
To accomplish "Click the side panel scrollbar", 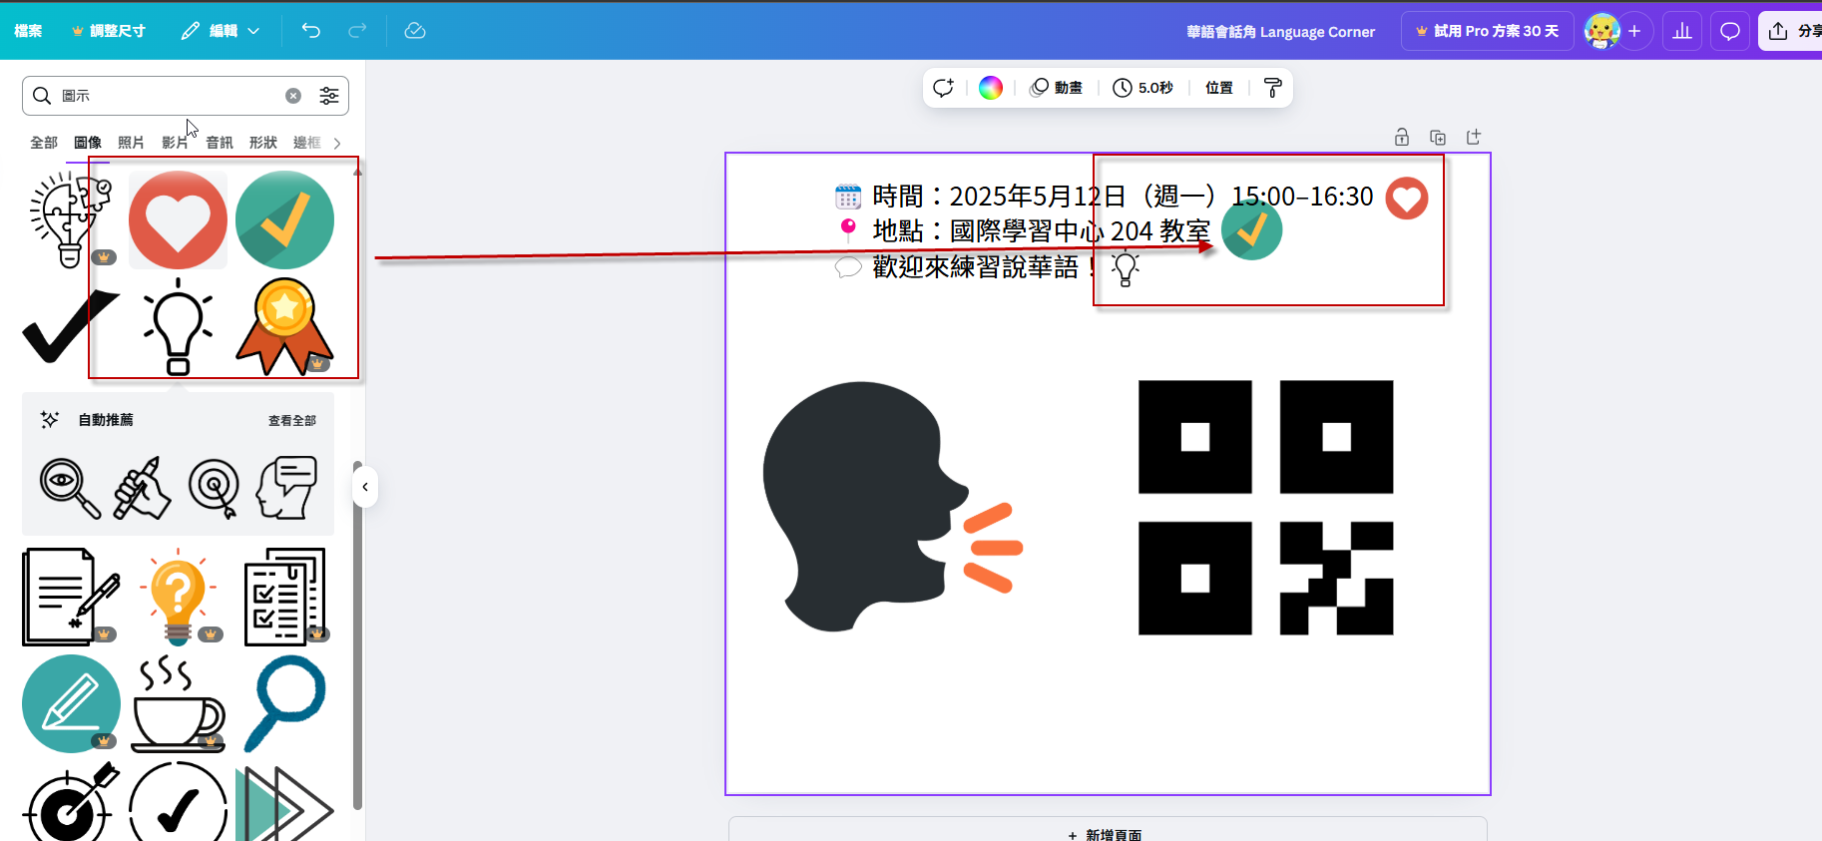I will pos(357,636).
